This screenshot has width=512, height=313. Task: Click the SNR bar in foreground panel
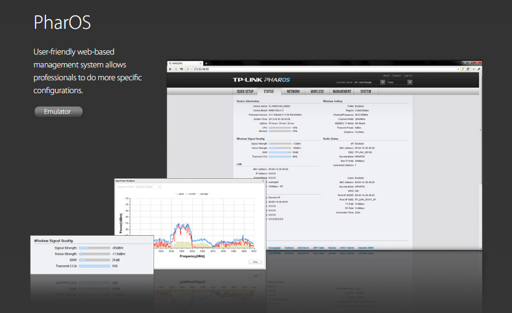tap(95, 260)
